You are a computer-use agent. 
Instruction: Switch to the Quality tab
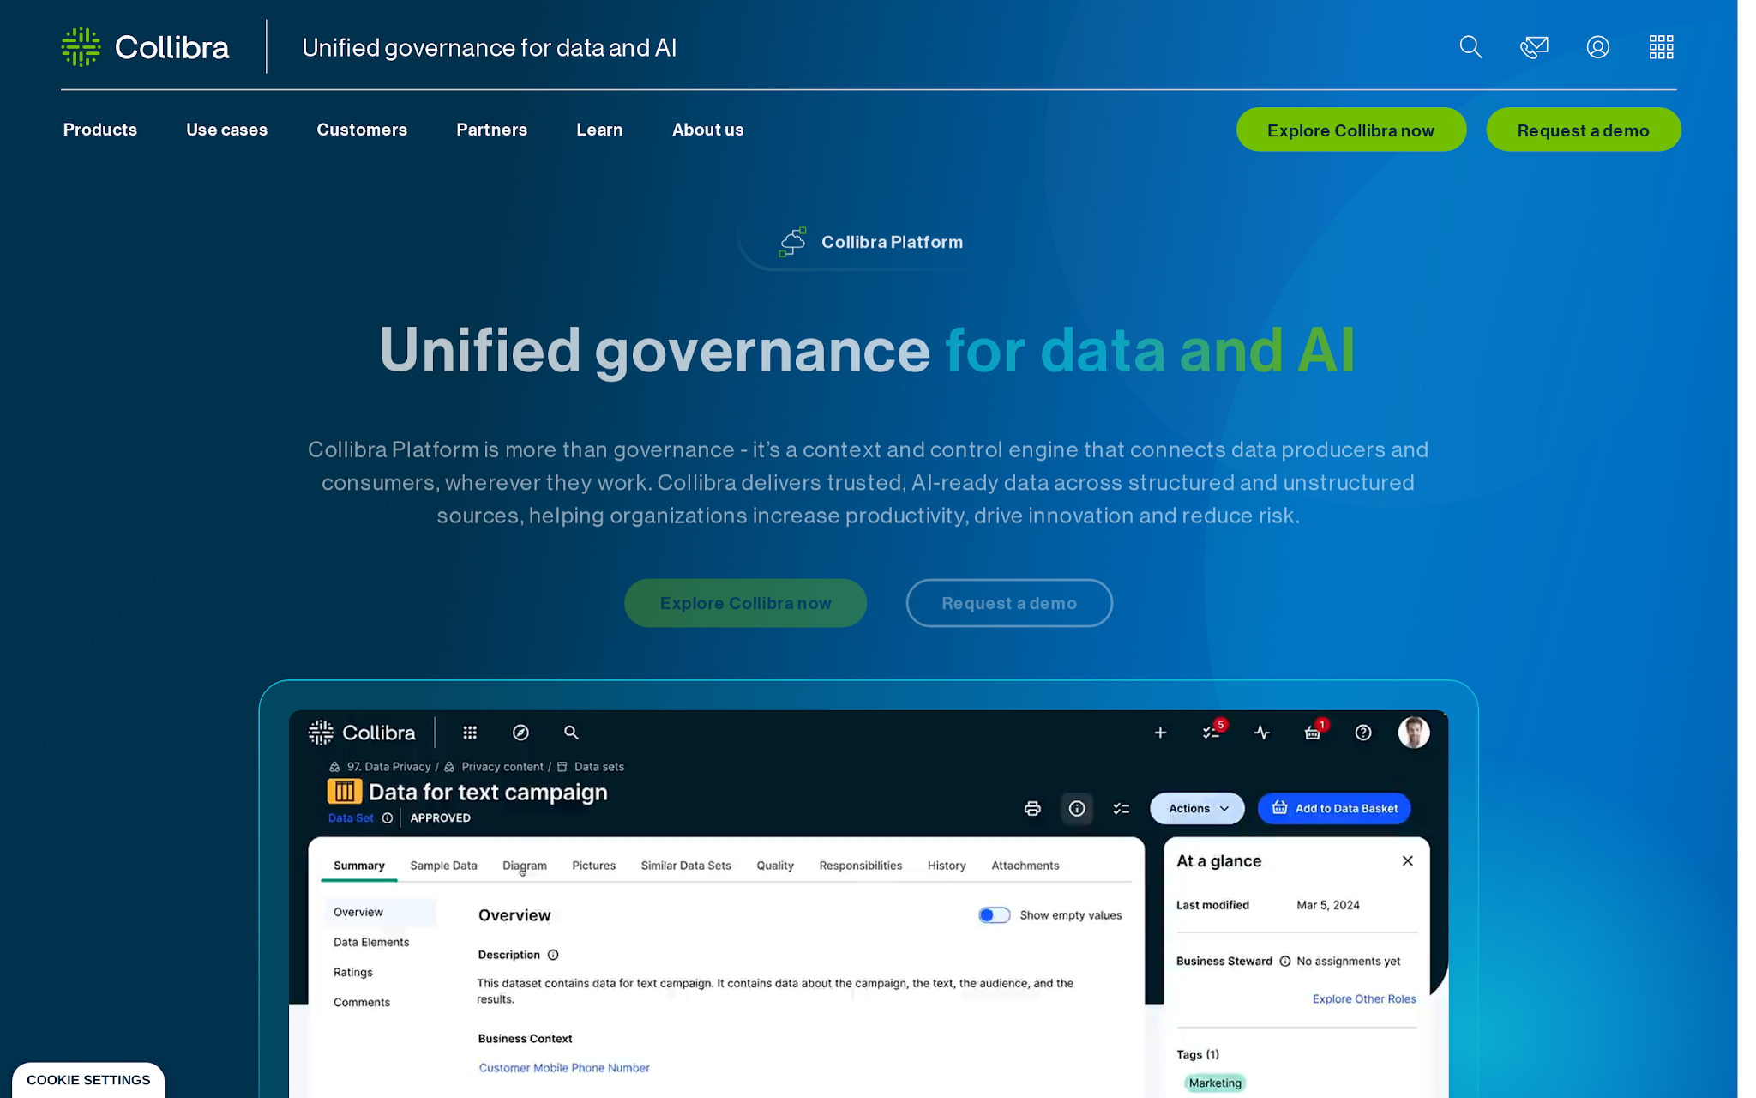[x=775, y=866]
